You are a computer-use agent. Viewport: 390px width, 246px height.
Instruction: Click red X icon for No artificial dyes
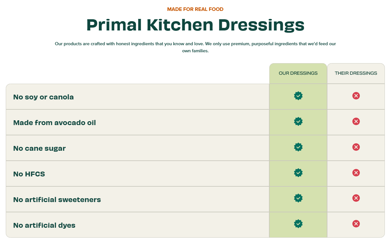click(356, 224)
